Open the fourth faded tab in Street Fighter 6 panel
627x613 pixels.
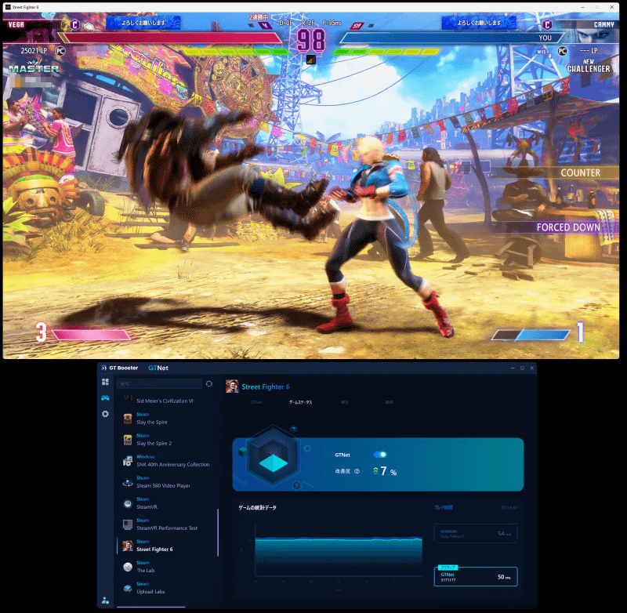tap(389, 402)
